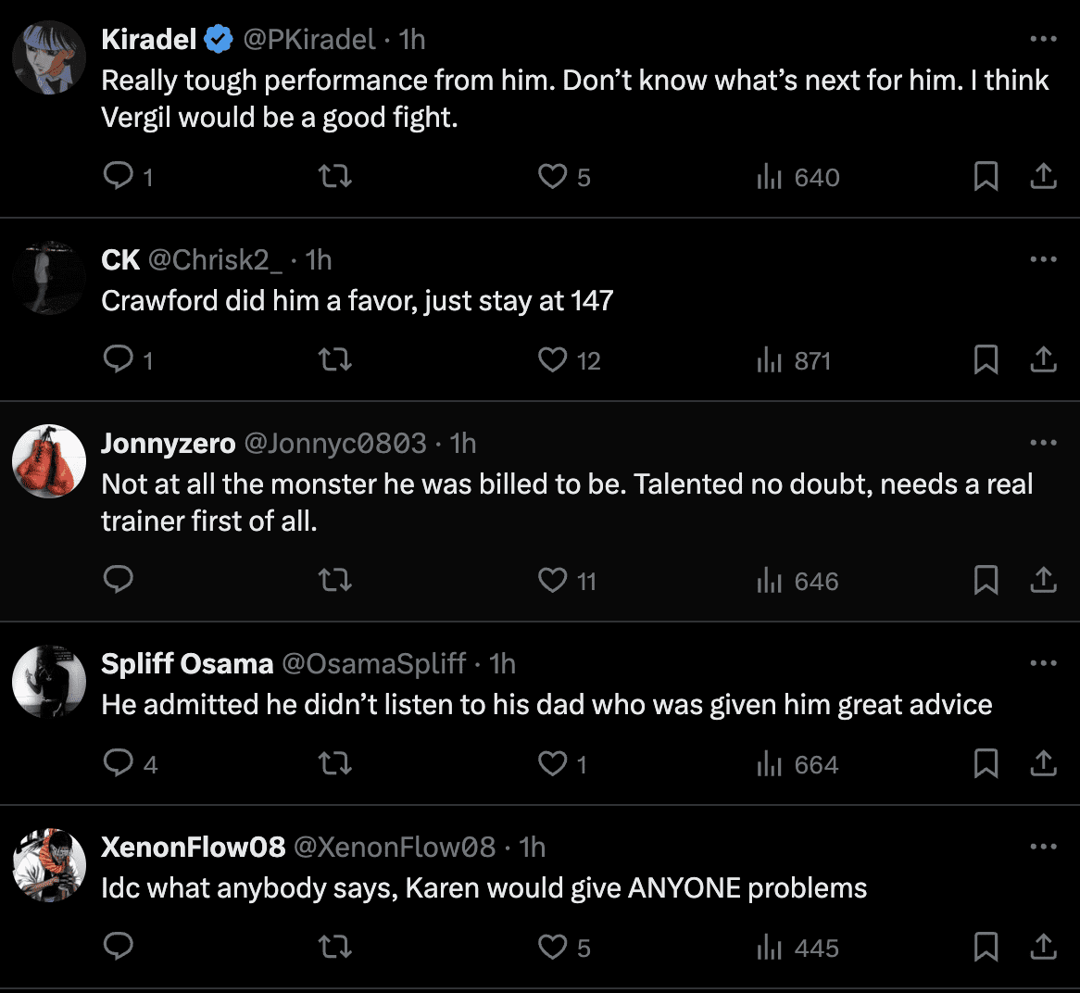Like Jonnyzero's tweet
This screenshot has height=993, width=1080.
point(553,580)
